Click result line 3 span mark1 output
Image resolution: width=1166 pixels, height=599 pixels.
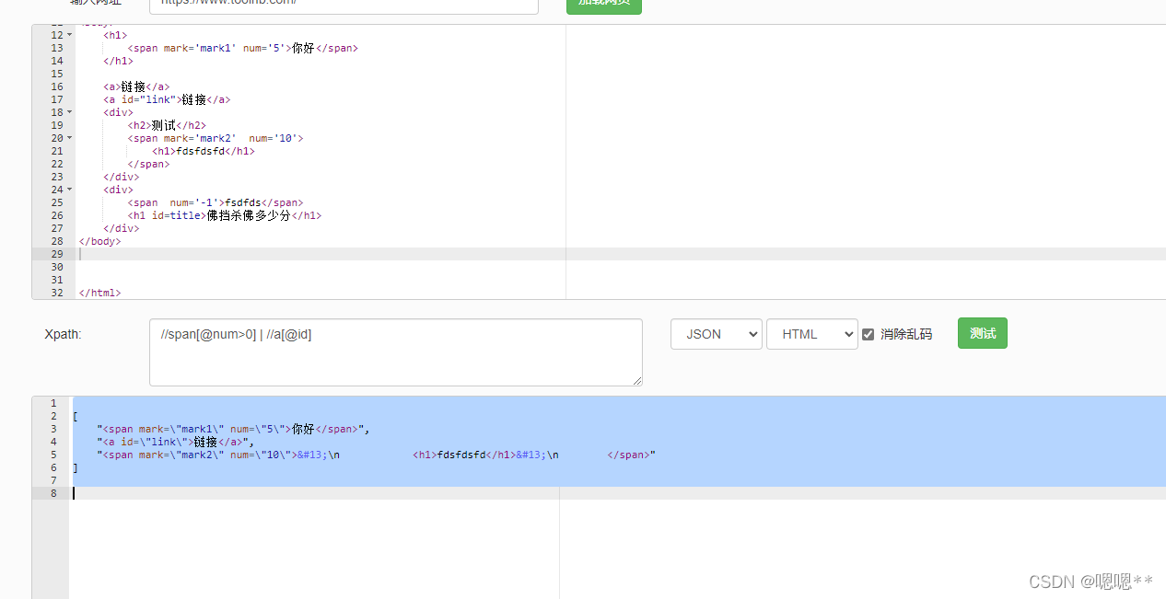(x=233, y=429)
